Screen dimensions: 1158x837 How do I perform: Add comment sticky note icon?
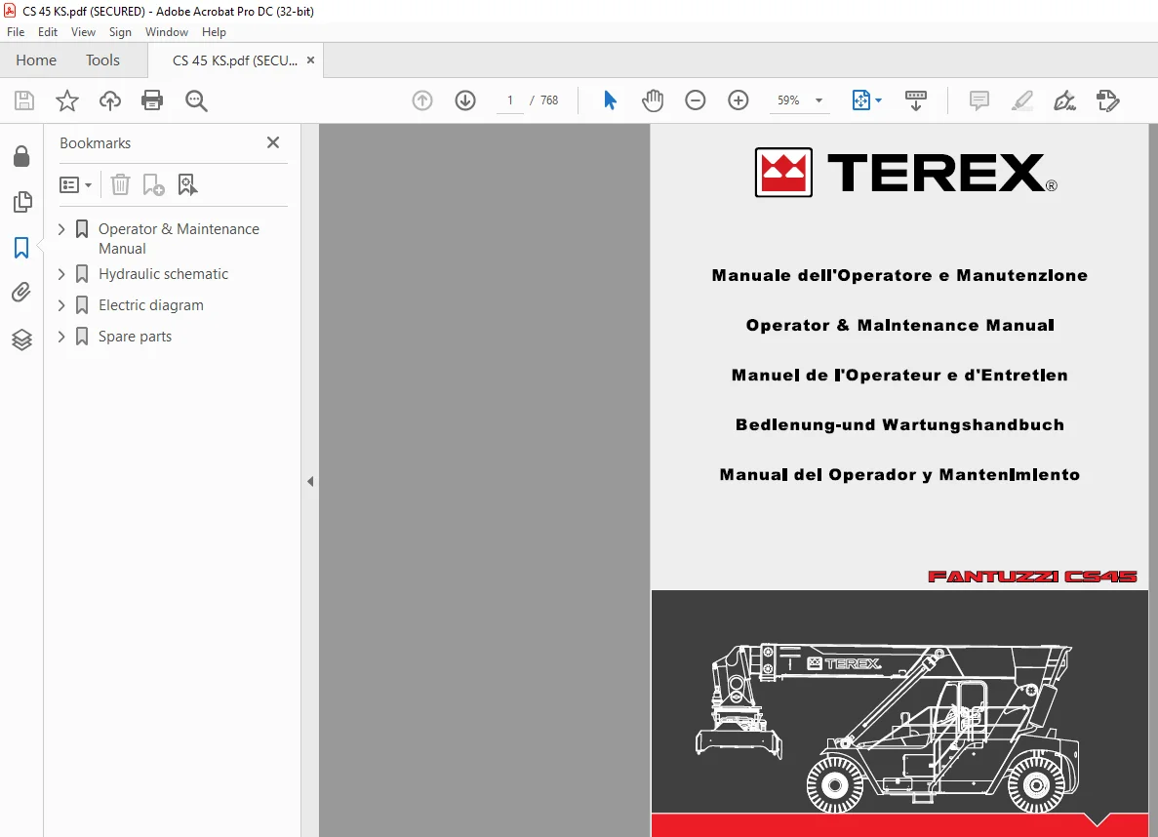click(x=979, y=100)
